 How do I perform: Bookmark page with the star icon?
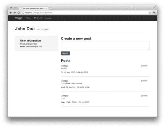(x=150, y=13)
